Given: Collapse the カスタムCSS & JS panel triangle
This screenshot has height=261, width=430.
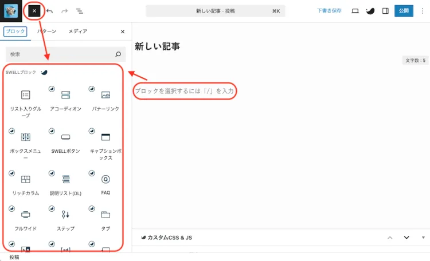Looking at the screenshot, I should click(x=423, y=238).
